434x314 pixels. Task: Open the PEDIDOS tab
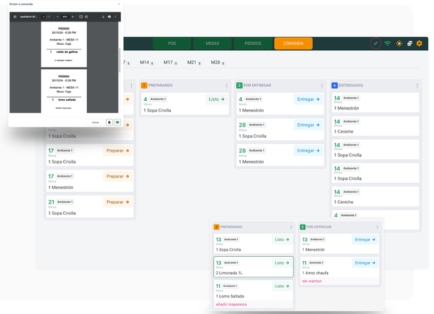[x=252, y=43]
